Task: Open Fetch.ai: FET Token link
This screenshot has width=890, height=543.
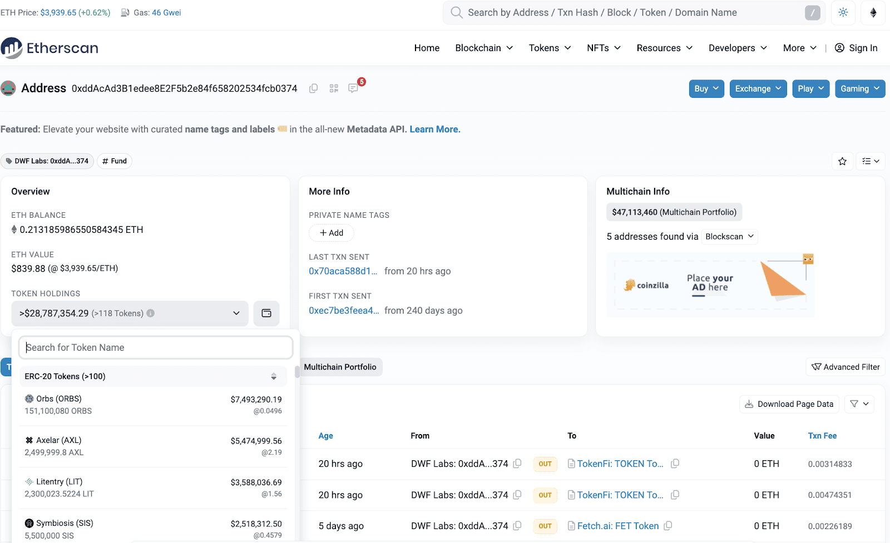Action: (x=618, y=526)
